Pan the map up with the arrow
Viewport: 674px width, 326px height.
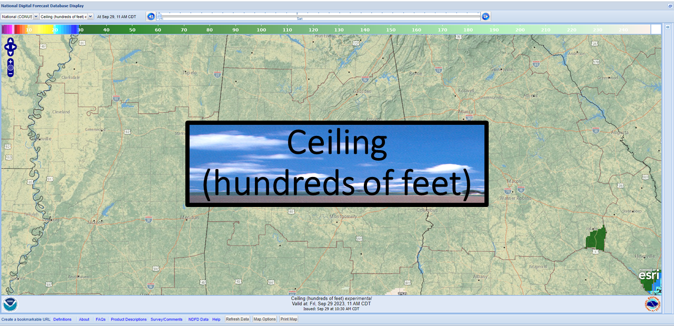point(11,41)
